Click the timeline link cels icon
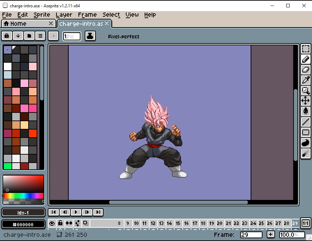 coord(86,223)
